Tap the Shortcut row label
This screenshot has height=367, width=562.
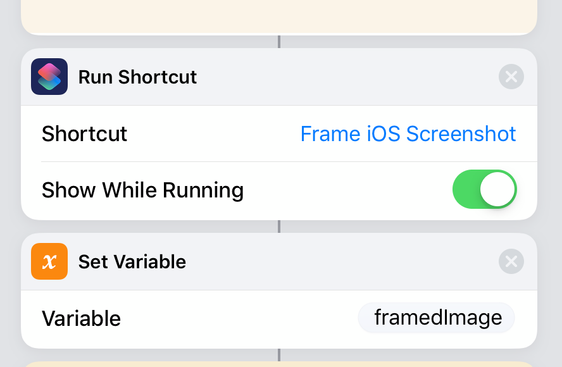(85, 134)
